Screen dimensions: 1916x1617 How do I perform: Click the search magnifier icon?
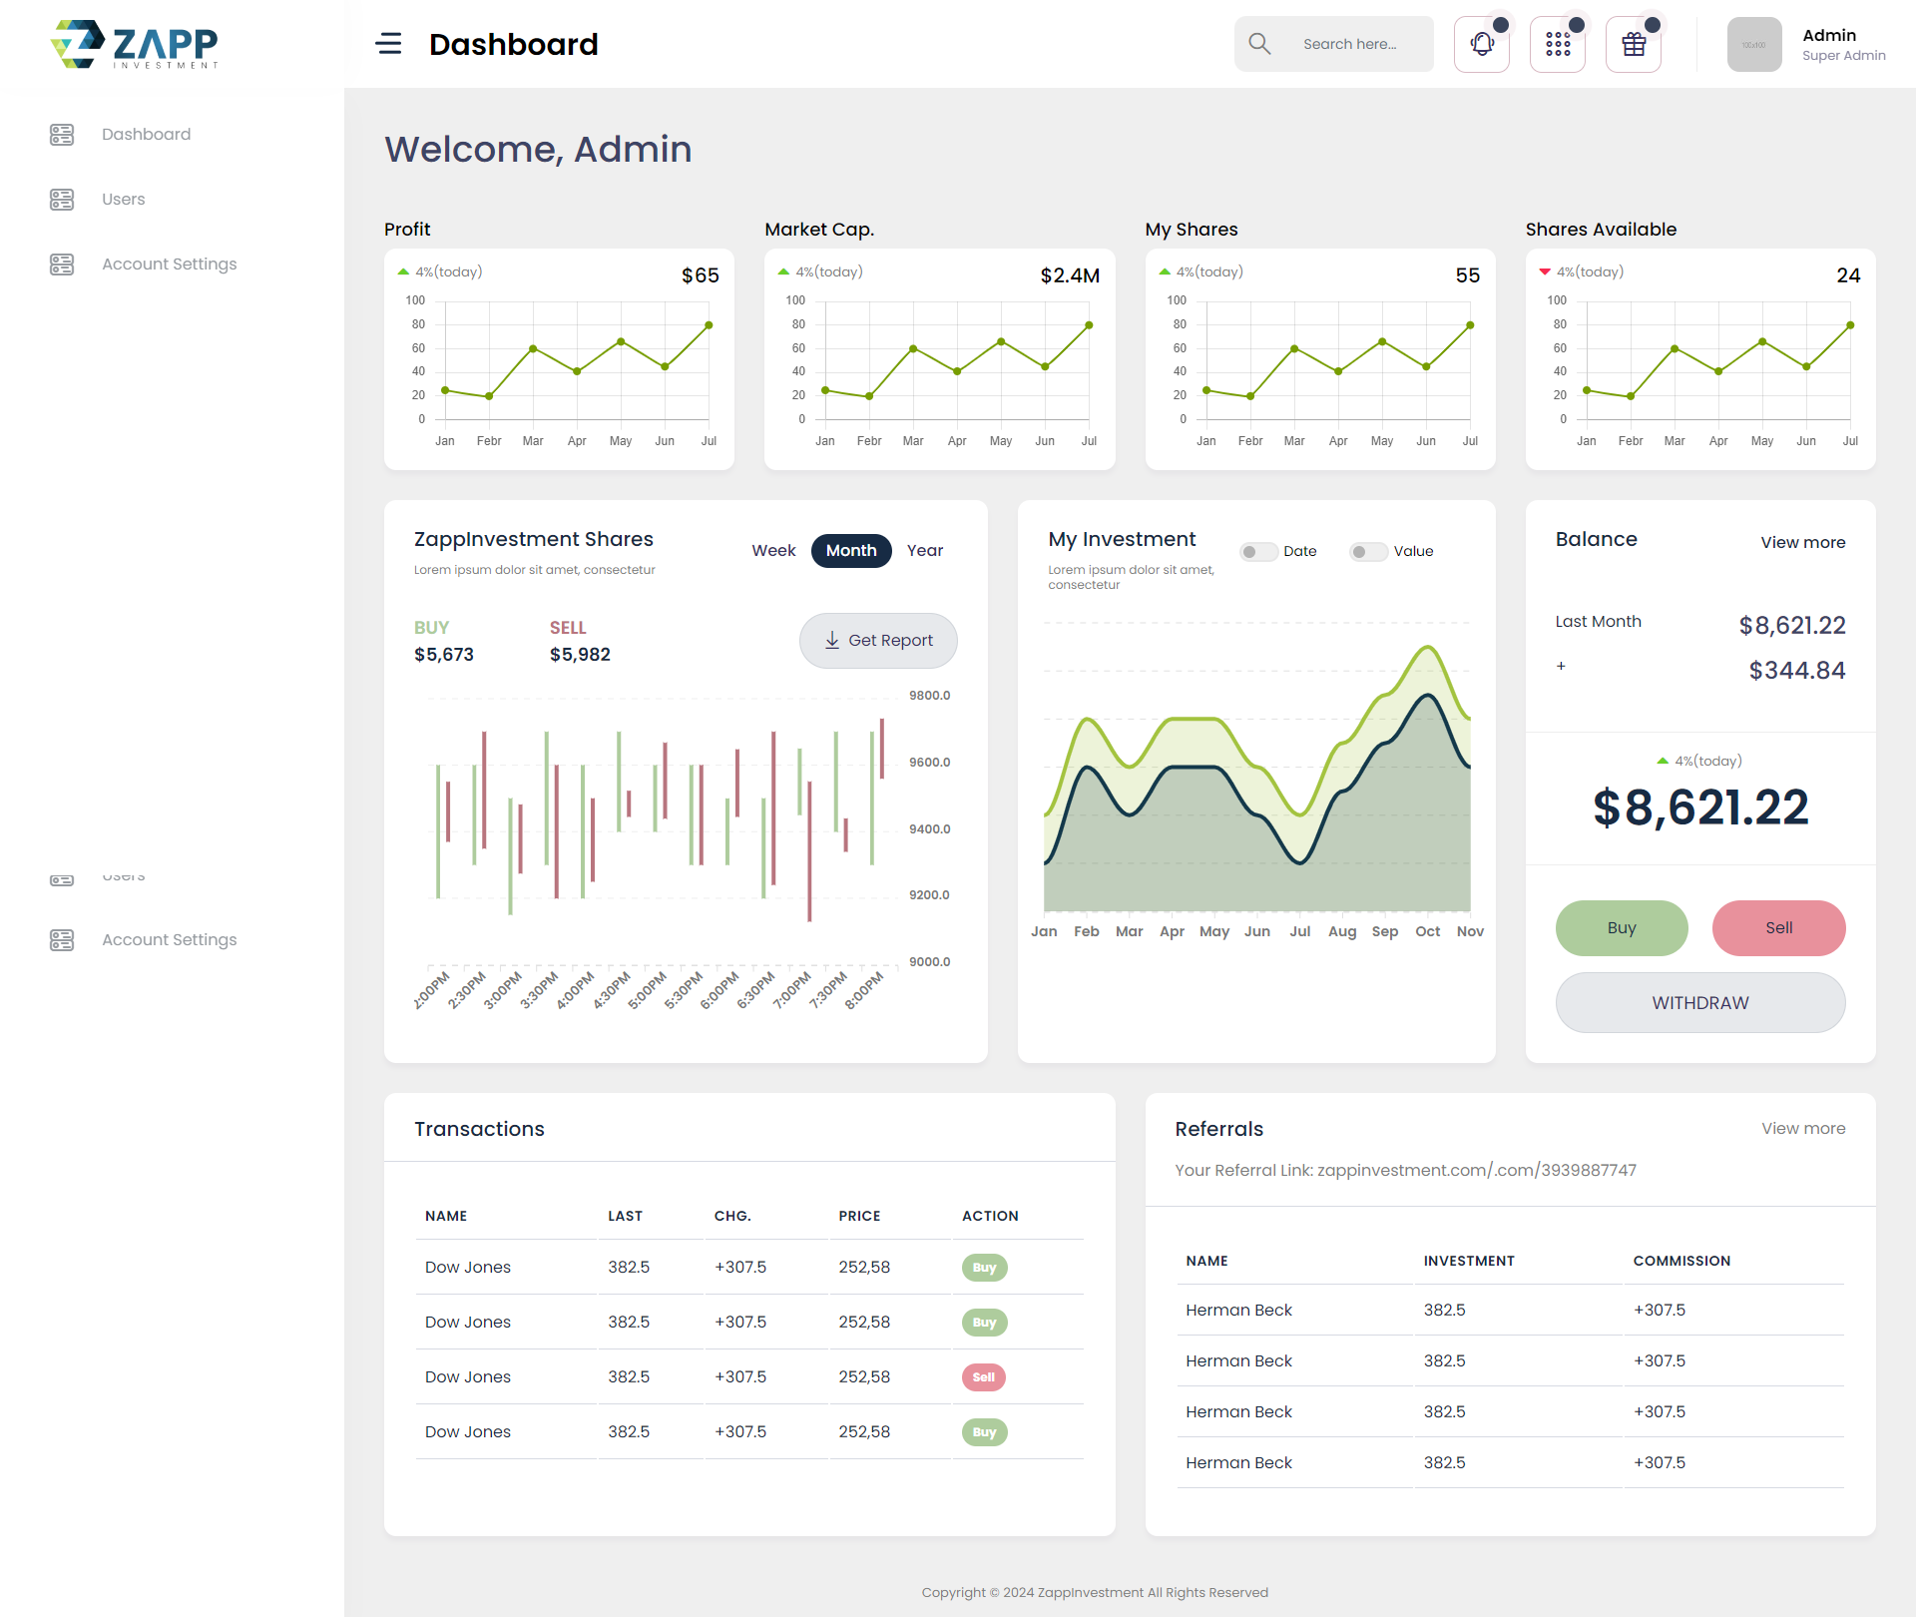[1259, 44]
